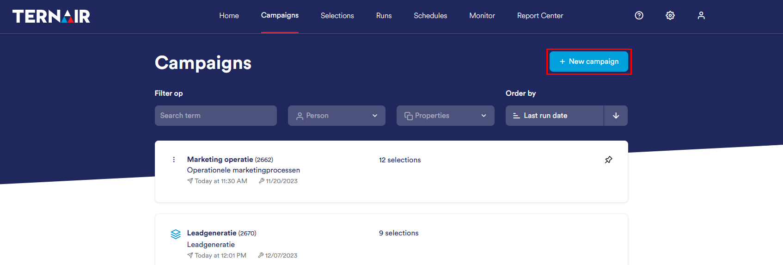Focus the Search term field
Image resolution: width=783 pixels, height=265 pixels.
point(215,116)
